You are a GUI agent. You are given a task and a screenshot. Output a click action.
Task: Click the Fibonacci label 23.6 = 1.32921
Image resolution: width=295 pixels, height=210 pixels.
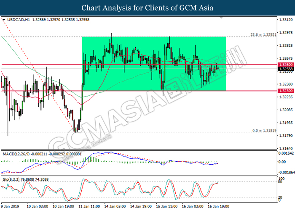(263, 34)
